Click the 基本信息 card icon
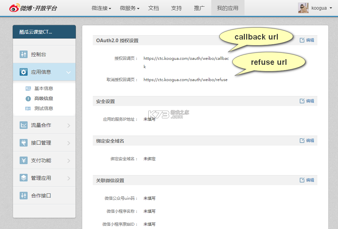Screen dimensions: 338x229 tap(28, 88)
